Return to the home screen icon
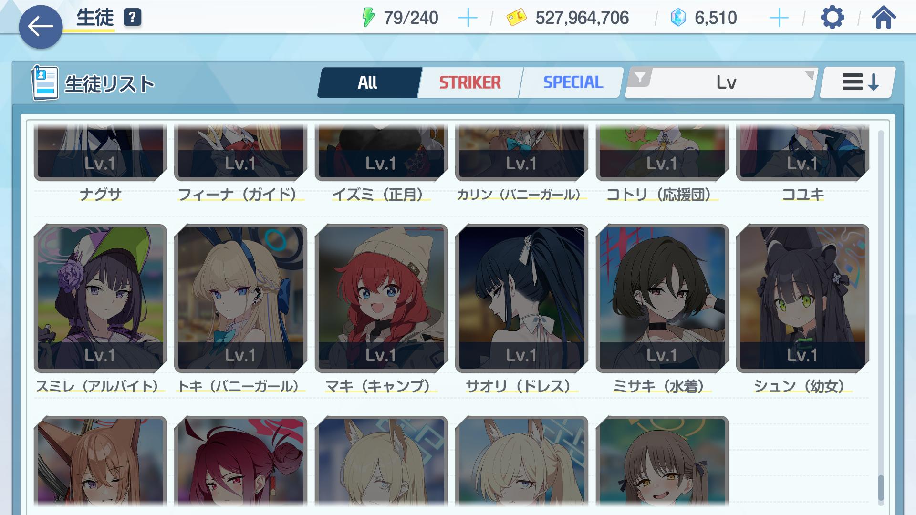The width and height of the screenshot is (916, 515). click(884, 18)
